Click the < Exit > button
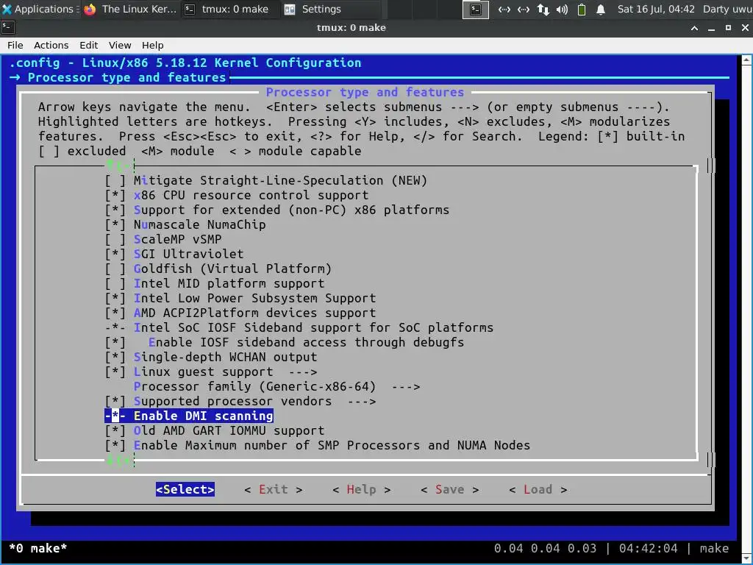 274,489
